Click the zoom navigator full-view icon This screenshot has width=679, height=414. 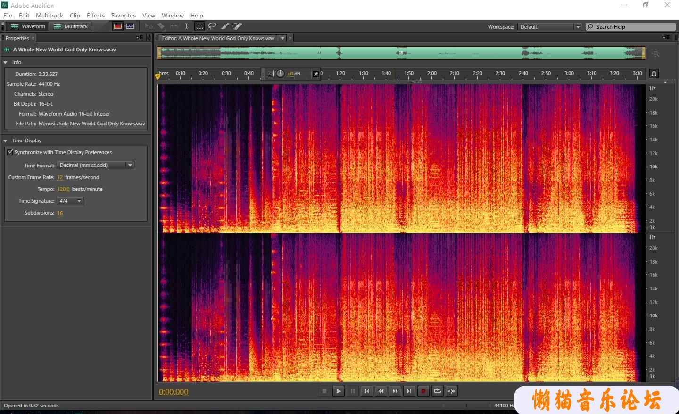coord(655,53)
